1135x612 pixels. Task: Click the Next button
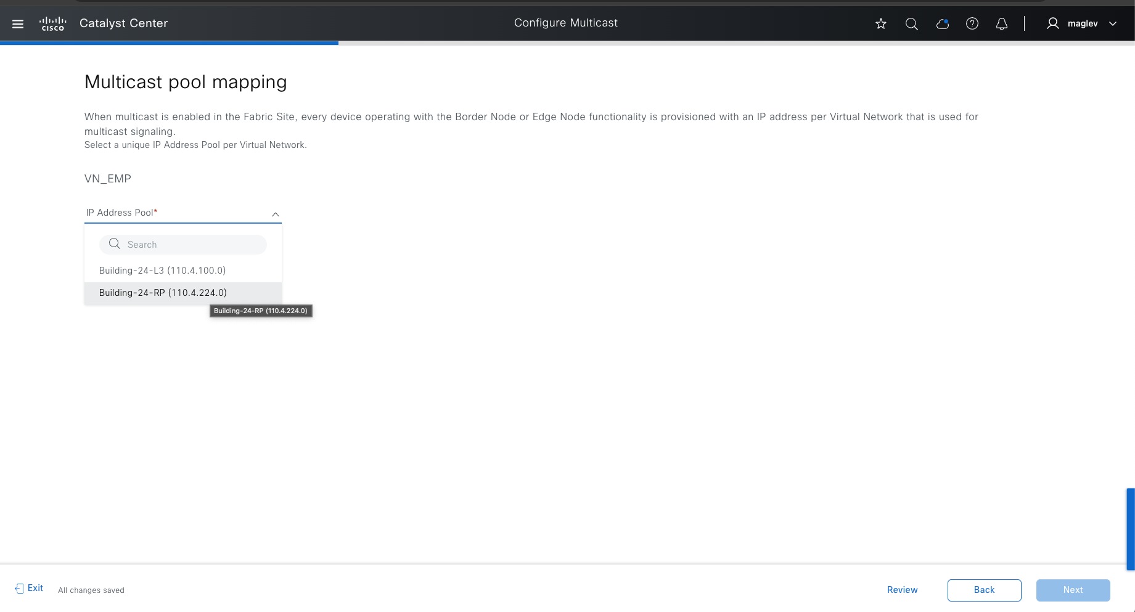1073,590
